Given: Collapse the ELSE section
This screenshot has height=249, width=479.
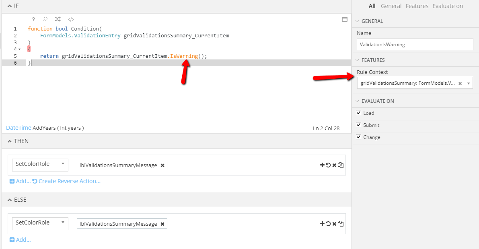Looking at the screenshot, I should (x=10, y=200).
